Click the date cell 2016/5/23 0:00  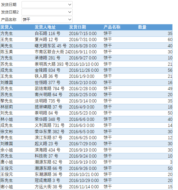click(83, 113)
